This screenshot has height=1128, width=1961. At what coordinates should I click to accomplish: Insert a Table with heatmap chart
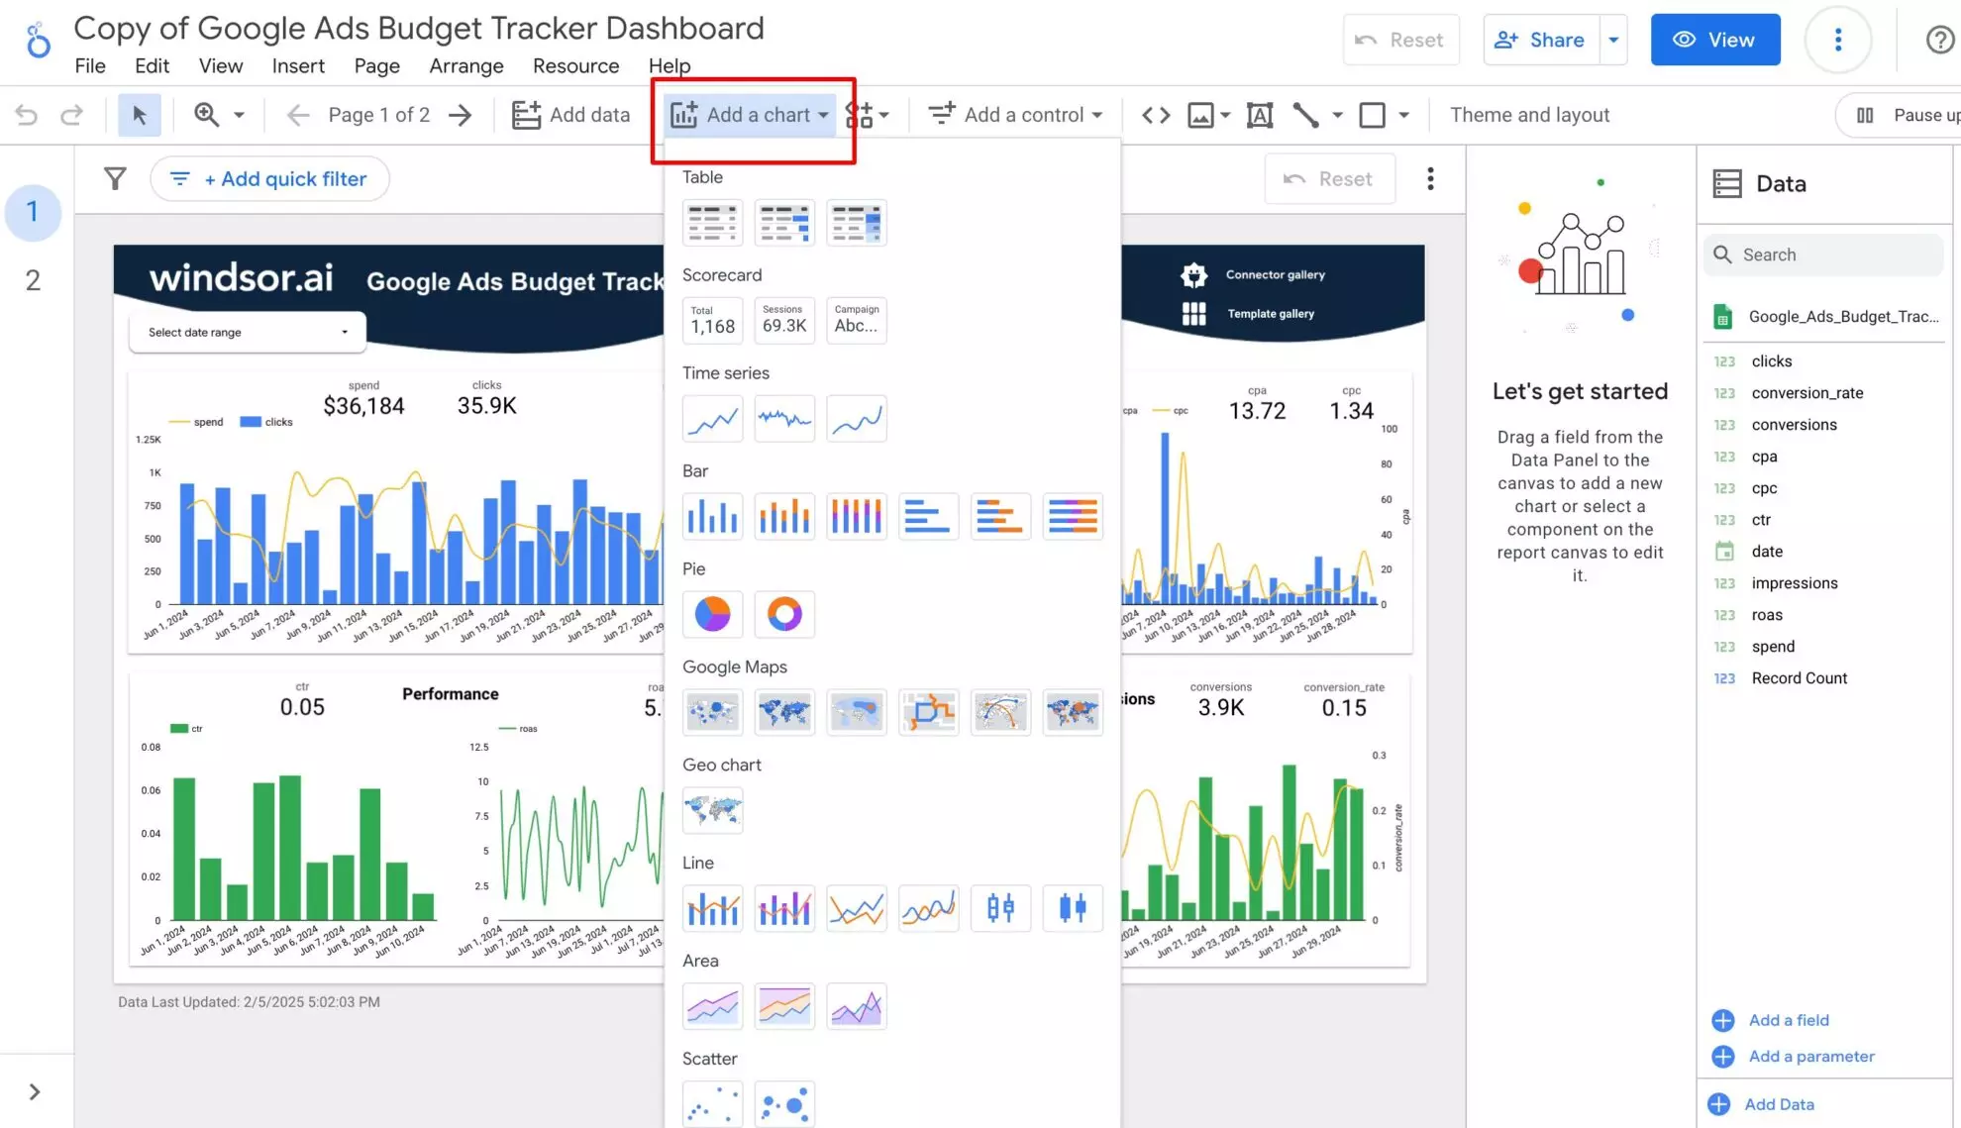coord(857,223)
